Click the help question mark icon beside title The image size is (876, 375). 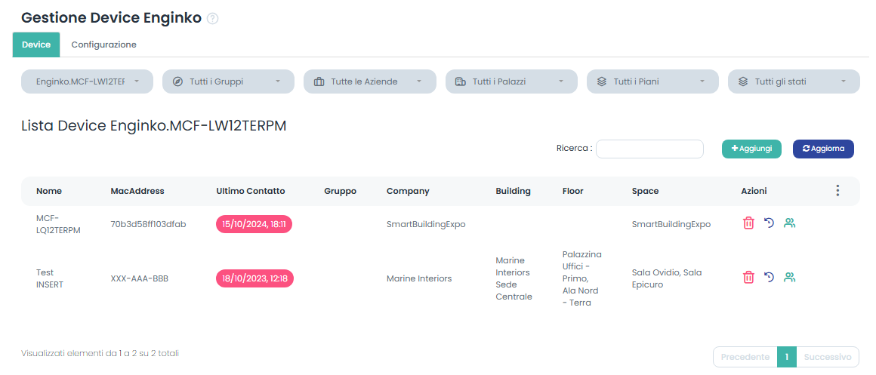point(212,19)
